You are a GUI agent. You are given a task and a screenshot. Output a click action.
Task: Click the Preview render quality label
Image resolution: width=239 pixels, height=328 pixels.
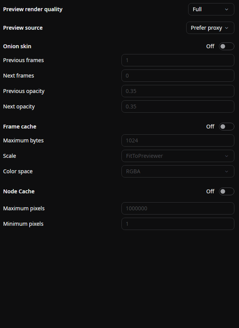click(x=33, y=9)
